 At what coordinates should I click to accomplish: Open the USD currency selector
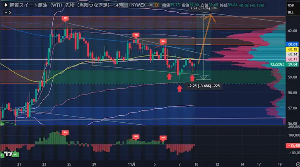[x=291, y=5]
